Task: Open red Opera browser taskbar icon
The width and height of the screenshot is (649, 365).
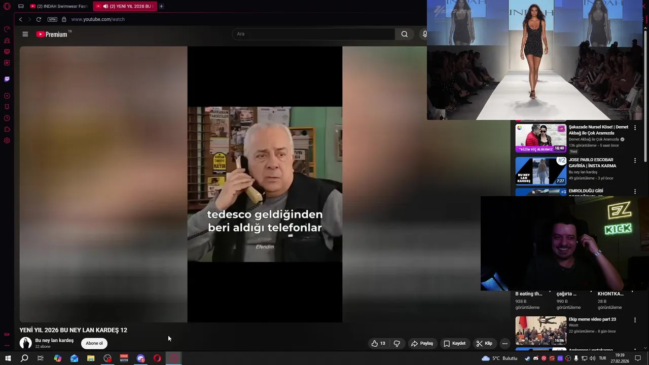Action: point(157,358)
